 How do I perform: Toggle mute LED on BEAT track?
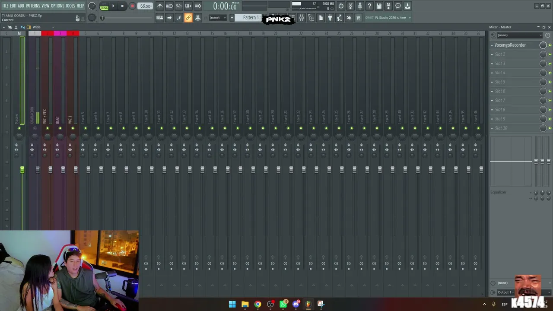(x=60, y=128)
